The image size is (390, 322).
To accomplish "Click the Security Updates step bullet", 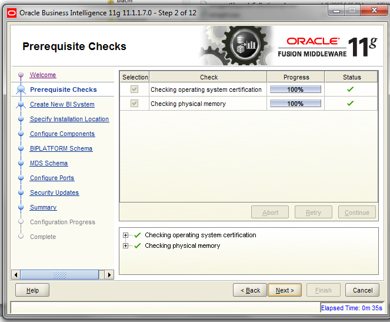I will coord(21,192).
